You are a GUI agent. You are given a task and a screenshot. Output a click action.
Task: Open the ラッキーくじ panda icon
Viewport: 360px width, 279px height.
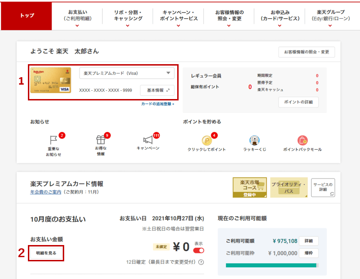tap(254, 140)
